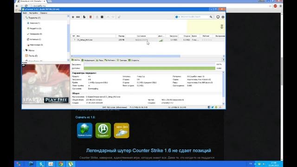Select Раздаются (0) in sidebar

point(34,28)
